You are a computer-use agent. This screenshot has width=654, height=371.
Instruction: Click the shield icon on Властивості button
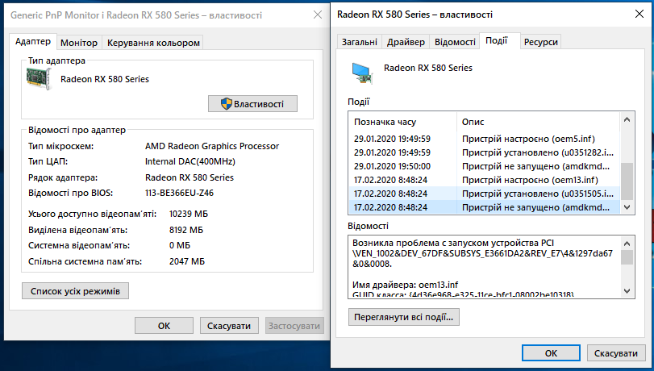pyautogui.click(x=226, y=104)
